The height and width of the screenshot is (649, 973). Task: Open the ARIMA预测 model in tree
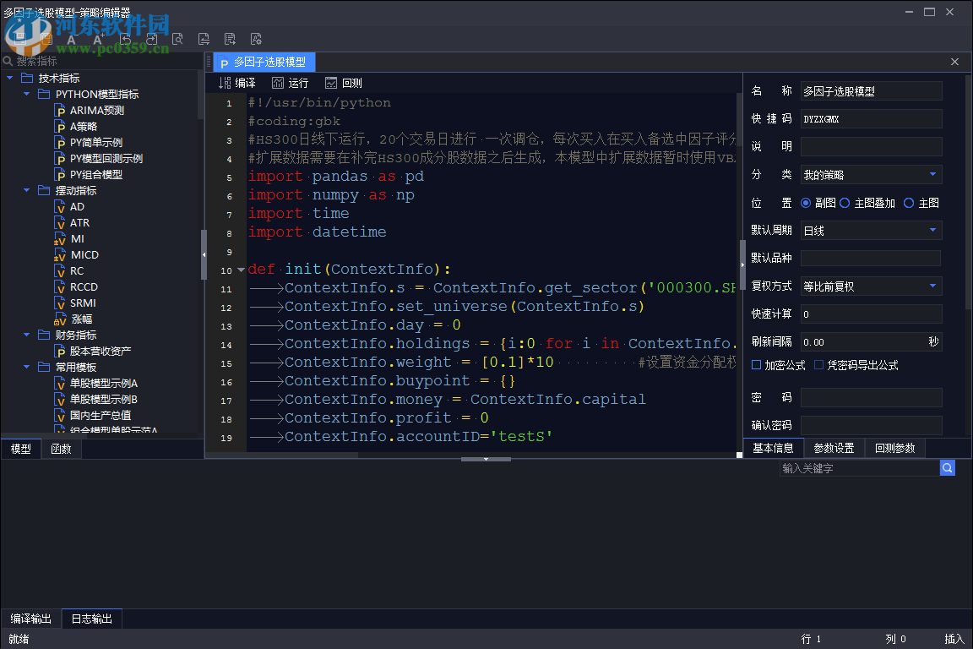pos(96,111)
